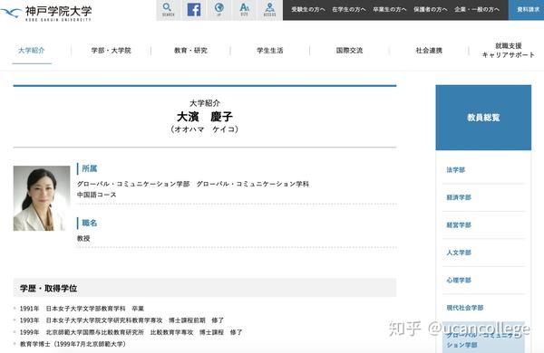This screenshot has height=353, width=544.
Task: Click the 教員総覧 sidebar header
Action: (483, 118)
